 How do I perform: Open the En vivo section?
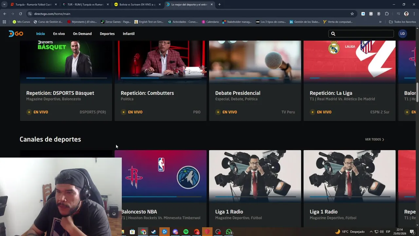click(x=59, y=34)
